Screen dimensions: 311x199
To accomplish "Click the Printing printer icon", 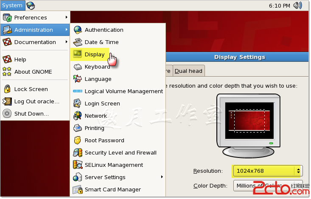I will (x=78, y=128).
